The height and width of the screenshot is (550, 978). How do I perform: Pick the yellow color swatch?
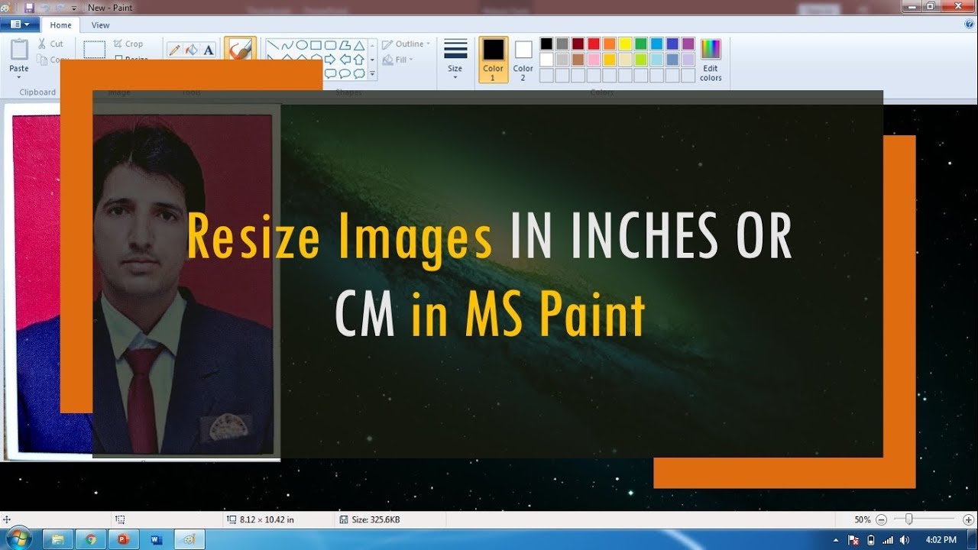click(625, 44)
